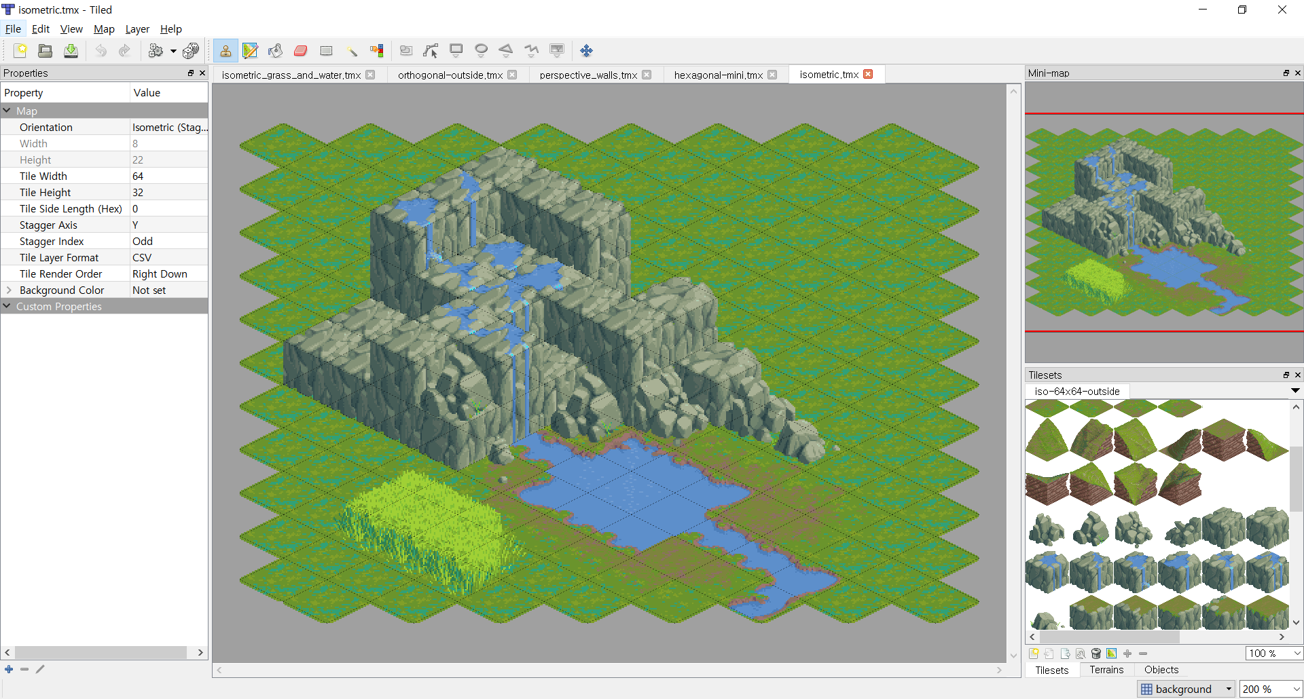Click the New map file icon

tap(20, 51)
